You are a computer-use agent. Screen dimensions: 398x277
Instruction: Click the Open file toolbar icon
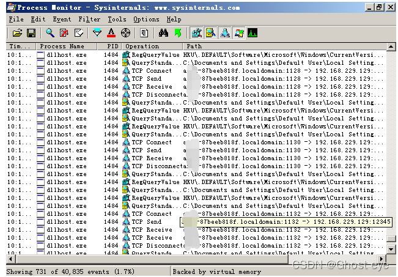pos(17,32)
